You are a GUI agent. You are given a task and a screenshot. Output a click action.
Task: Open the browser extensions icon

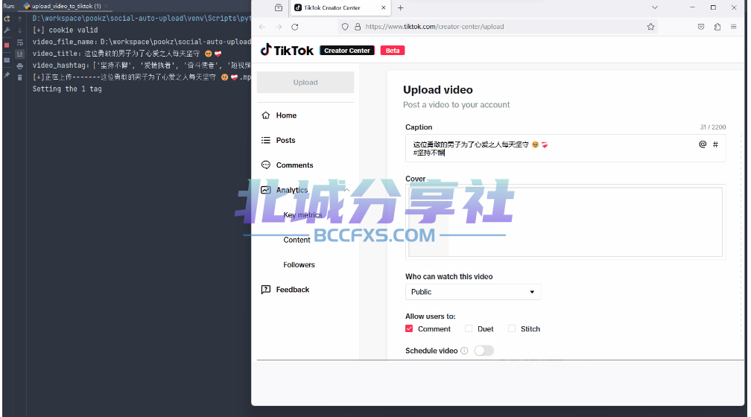point(717,27)
